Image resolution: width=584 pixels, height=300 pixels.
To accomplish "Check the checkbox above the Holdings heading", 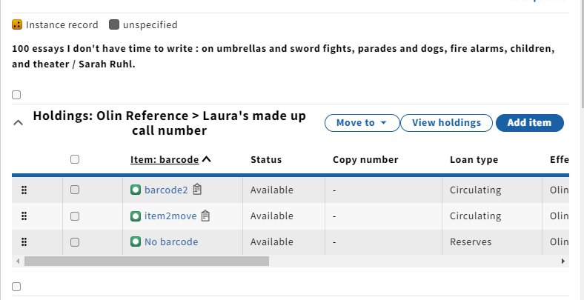I will click(x=16, y=95).
